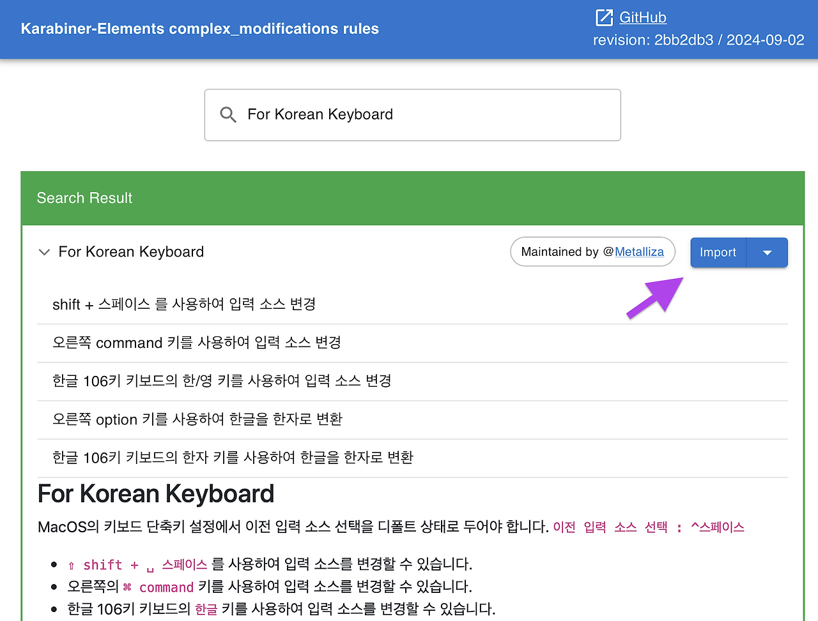Select the '한글 106키 키보드의 한/영 키' rule
The image size is (818, 621).
click(413, 381)
